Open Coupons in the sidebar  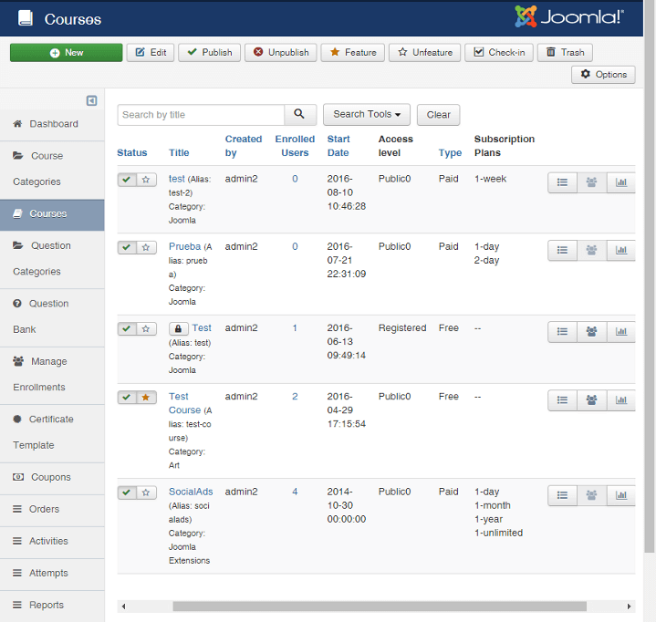[x=52, y=477]
